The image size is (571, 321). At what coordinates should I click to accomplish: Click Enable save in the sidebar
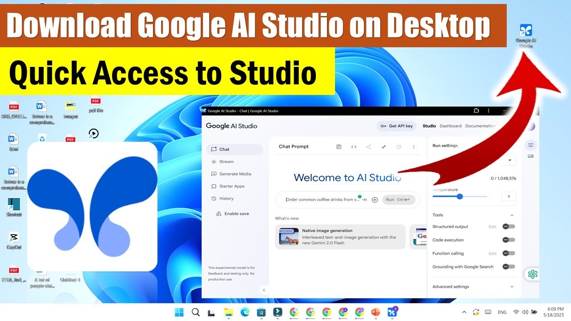pos(232,214)
